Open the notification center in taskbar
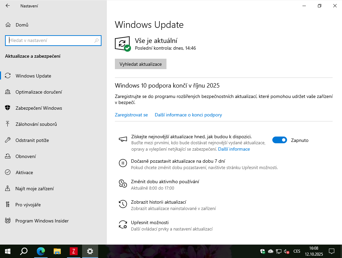The width and height of the screenshot is (342, 258). pyautogui.click(x=331, y=251)
